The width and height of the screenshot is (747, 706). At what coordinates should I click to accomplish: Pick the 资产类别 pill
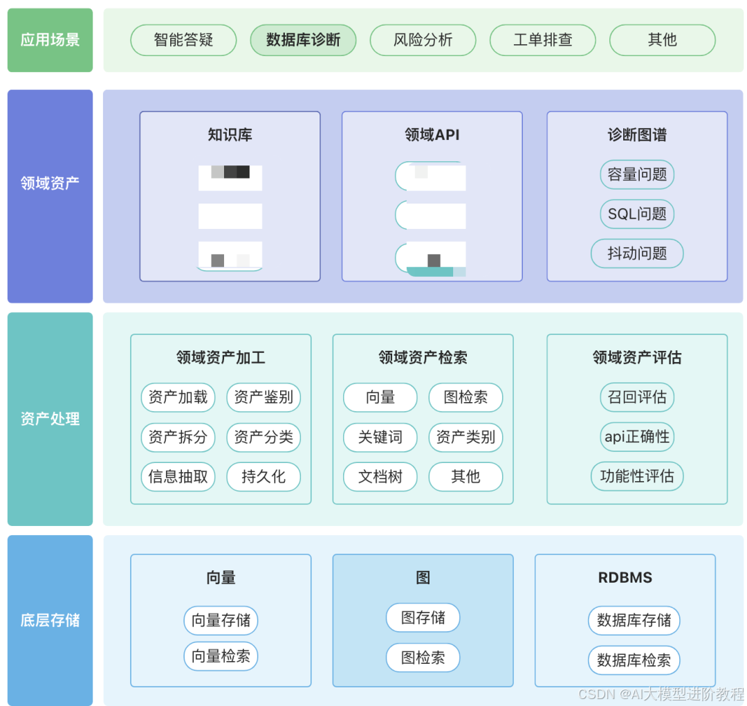pyautogui.click(x=465, y=437)
